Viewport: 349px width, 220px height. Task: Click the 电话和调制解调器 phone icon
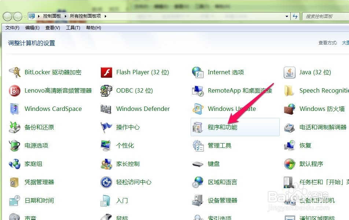point(290,127)
